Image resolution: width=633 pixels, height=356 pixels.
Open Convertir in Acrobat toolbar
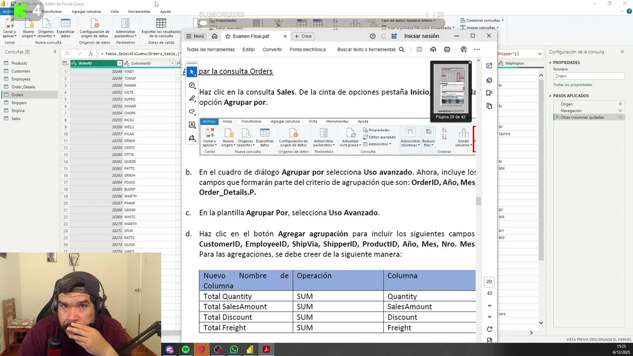tap(272, 49)
